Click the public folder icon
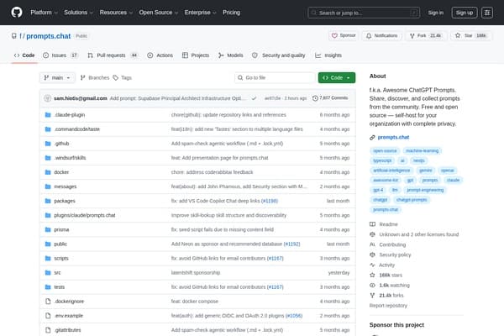This screenshot has width=504, height=336. (48, 244)
